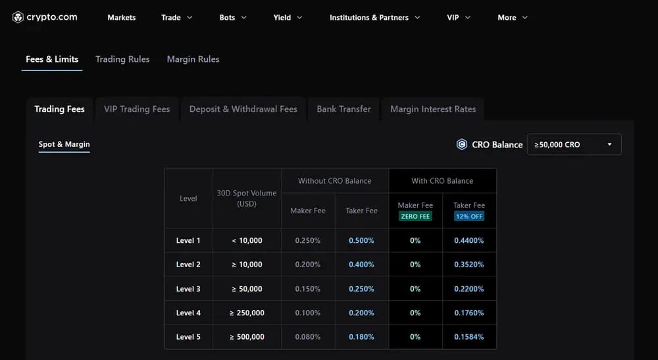The height and width of the screenshot is (360, 658).
Task: Click the Level 5 row label
Action: click(x=188, y=336)
